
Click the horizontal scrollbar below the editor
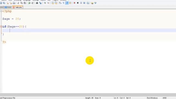click(x=88, y=95)
